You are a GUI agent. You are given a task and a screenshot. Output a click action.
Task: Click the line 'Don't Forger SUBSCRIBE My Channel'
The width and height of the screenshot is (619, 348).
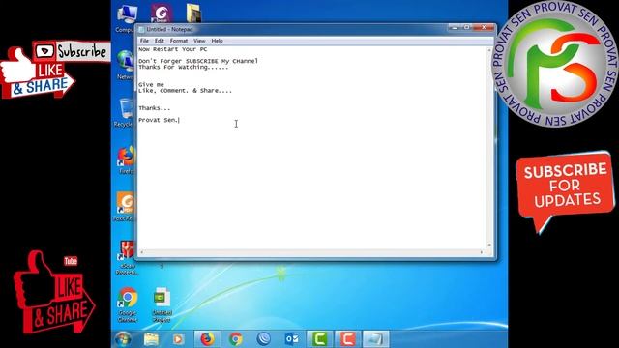198,61
